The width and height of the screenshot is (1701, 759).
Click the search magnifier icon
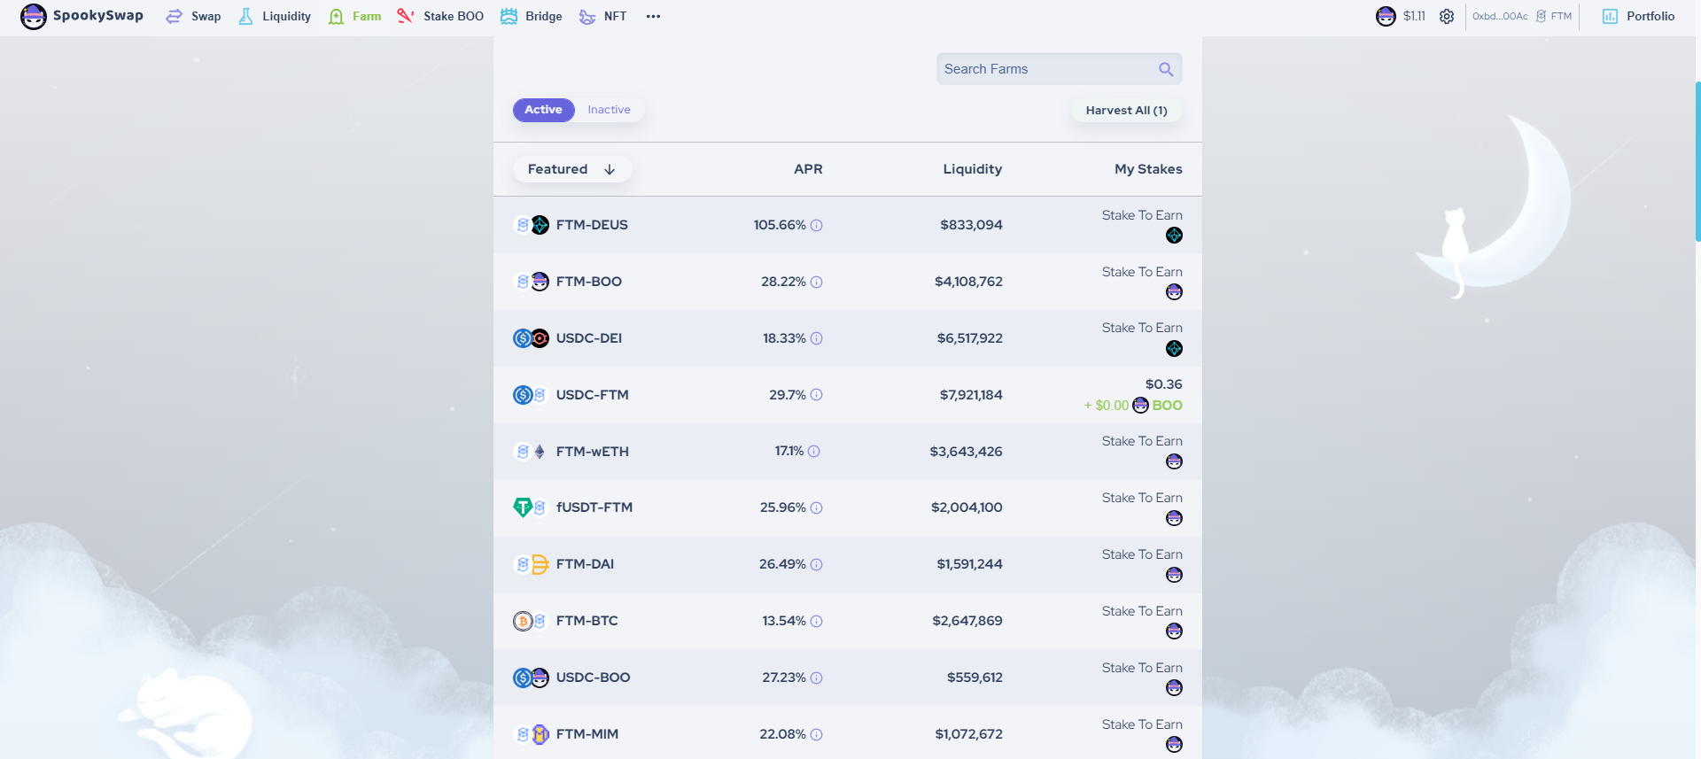[1166, 69]
